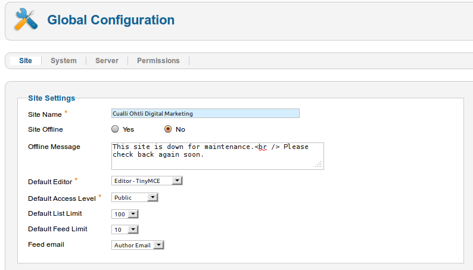
Task: Click inside the Offline Message textarea
Action: click(217, 156)
